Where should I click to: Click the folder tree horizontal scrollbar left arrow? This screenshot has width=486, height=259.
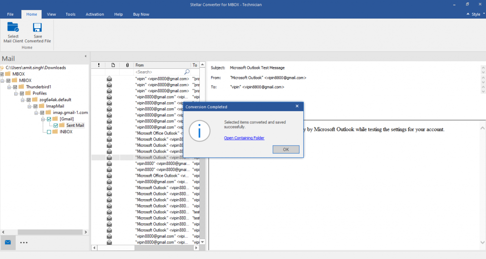pyautogui.click(x=3, y=232)
